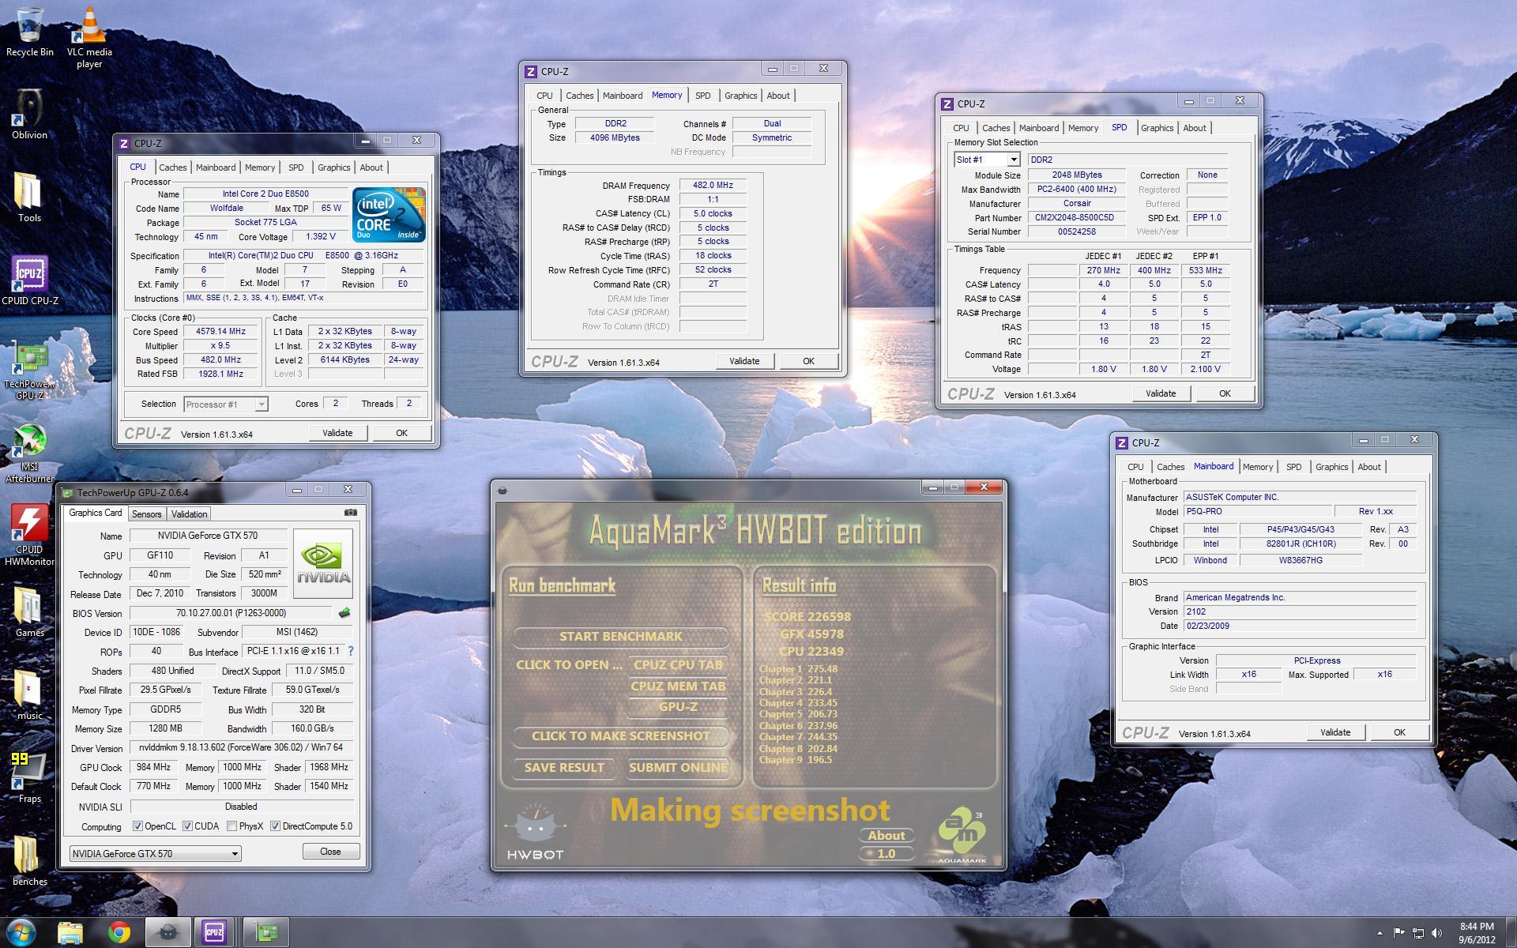Toggle the DirectCompute 5.0 checkbox
Viewport: 1517px width, 948px height.
pyautogui.click(x=275, y=826)
